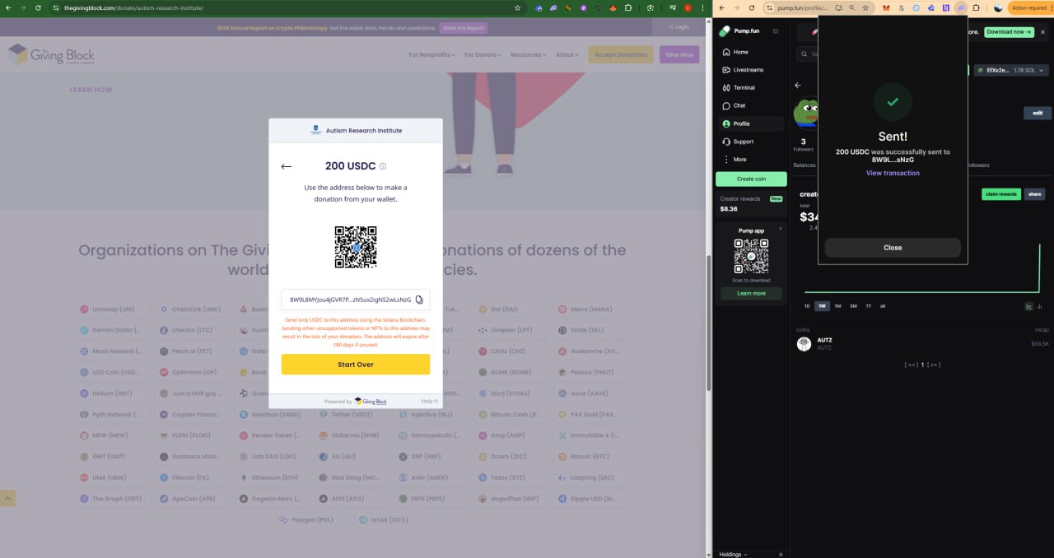Open Chat in the Pump.fun sidebar
The height and width of the screenshot is (558, 1054).
[739, 105]
